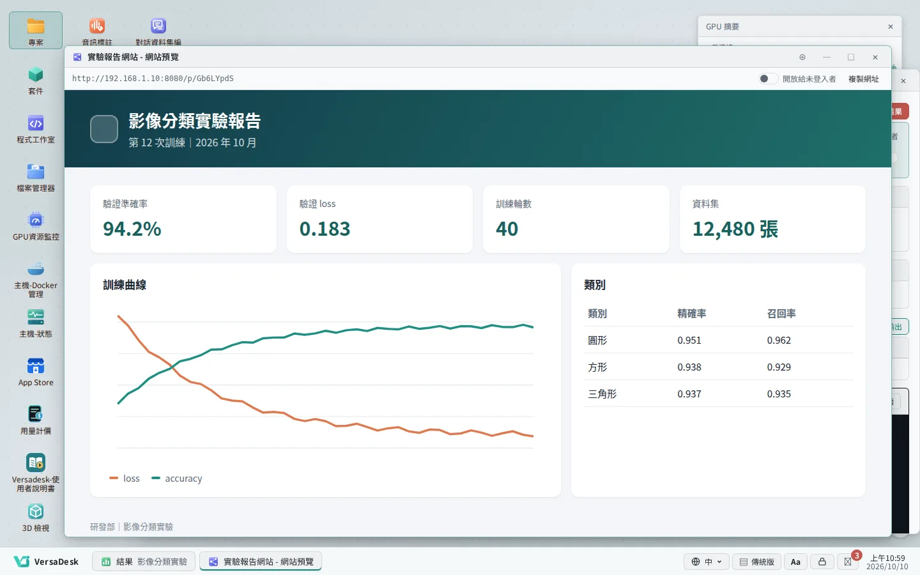Open the 用量計價 icon
920x575 pixels.
[x=36, y=420]
